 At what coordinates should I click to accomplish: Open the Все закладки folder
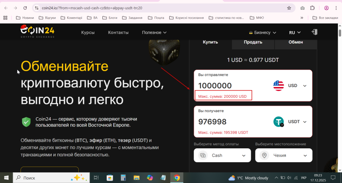pyautogui.click(x=325, y=18)
